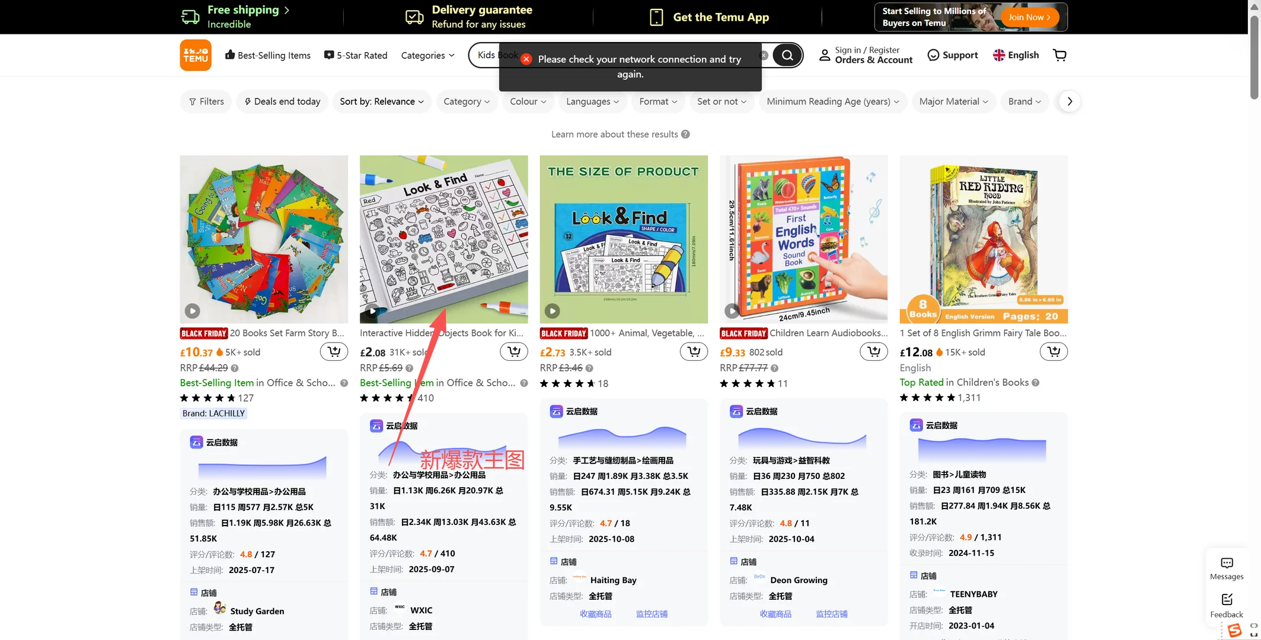
Task: Open 5-Star Rated menu item
Action: 356,55
